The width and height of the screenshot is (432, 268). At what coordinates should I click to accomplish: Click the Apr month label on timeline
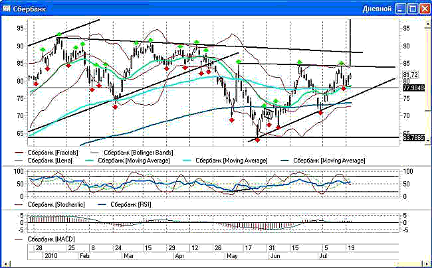(179, 256)
